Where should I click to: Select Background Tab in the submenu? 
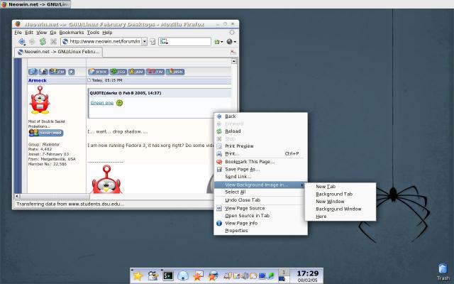point(340,194)
